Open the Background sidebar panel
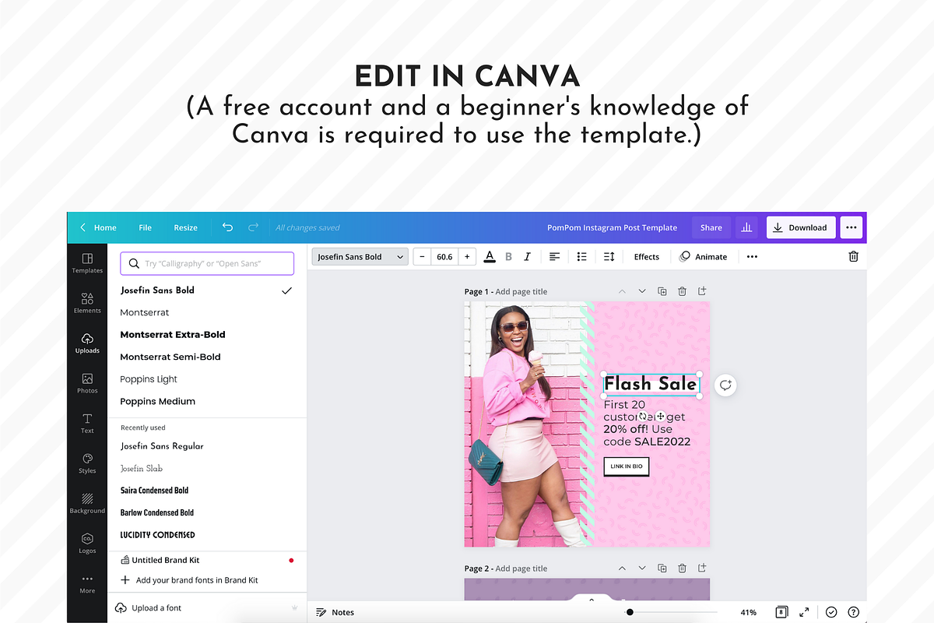Viewport: 934px width, 623px height. click(87, 503)
